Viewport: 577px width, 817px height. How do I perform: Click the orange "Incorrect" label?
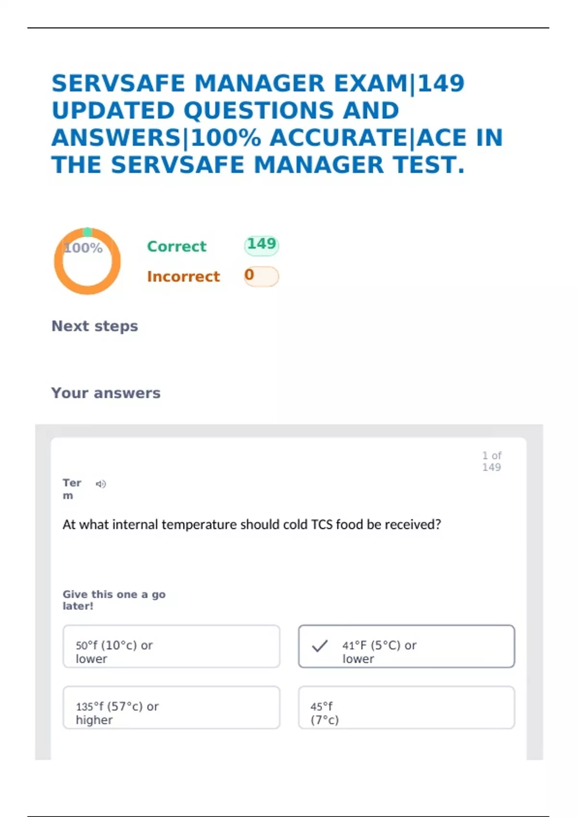pos(183,276)
